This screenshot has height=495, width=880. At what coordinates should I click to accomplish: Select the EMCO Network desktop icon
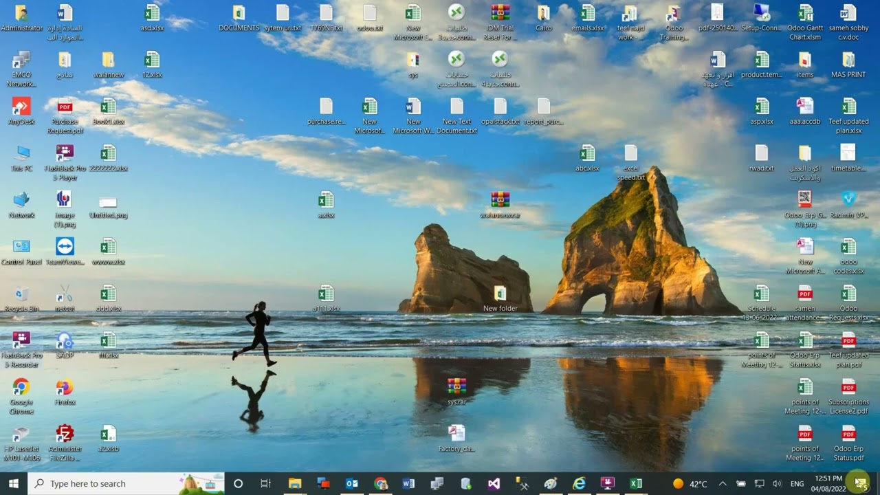tap(21, 69)
